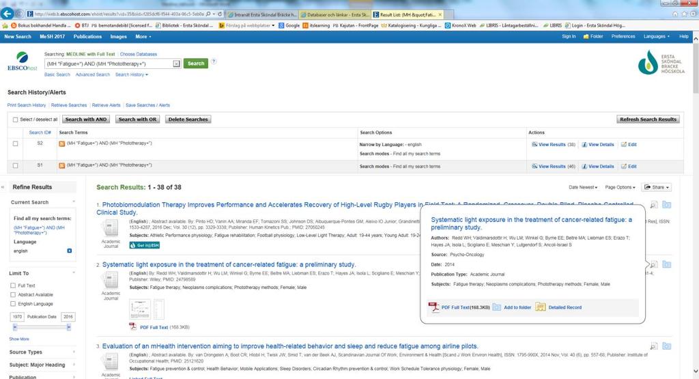The width and height of the screenshot is (699, 379).
Task: Switch to Databaser och länkar browser tab
Action: [x=334, y=14]
